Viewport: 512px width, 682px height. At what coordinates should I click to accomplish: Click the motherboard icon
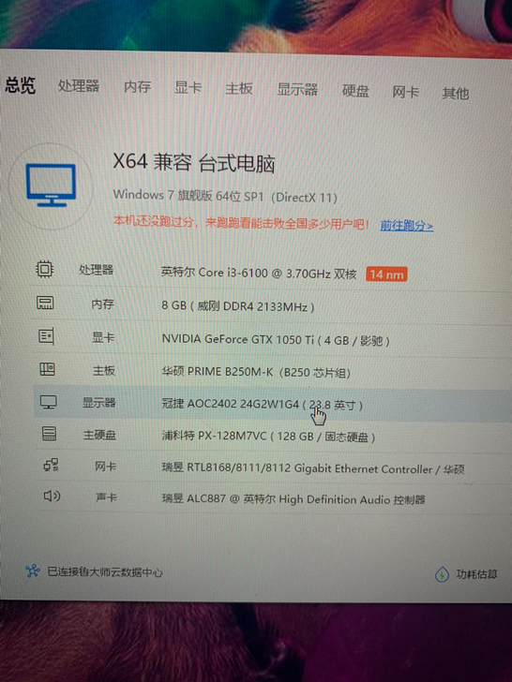(x=47, y=369)
